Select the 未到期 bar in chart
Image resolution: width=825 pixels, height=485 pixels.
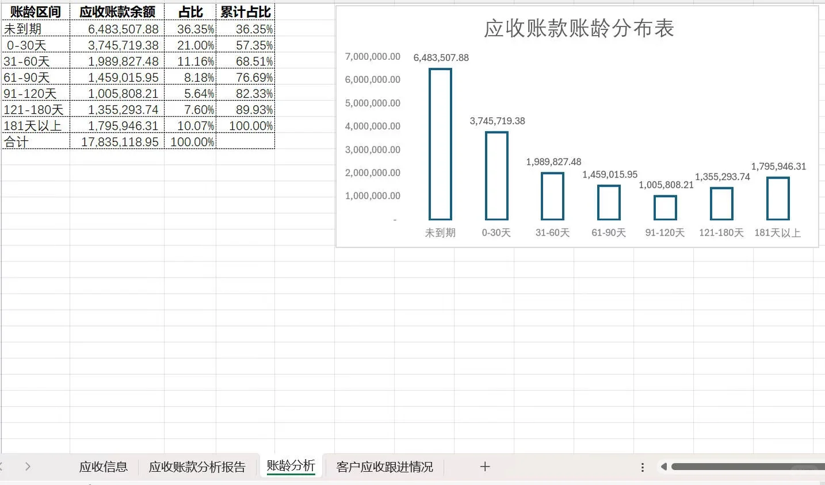click(x=440, y=144)
